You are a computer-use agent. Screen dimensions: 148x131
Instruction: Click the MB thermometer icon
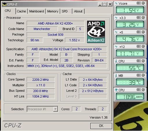[x=116, y=75]
